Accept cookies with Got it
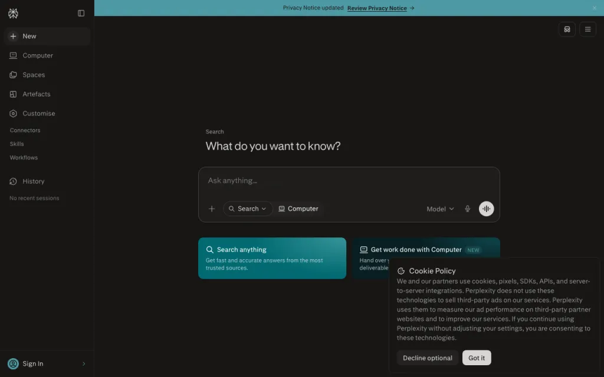604x377 pixels. [x=477, y=358]
